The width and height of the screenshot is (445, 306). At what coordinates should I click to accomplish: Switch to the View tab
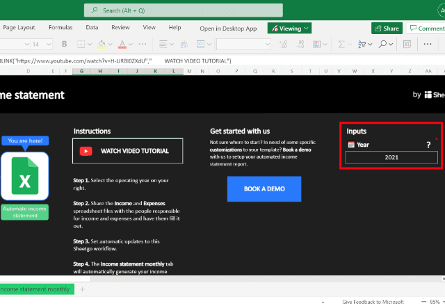click(149, 28)
